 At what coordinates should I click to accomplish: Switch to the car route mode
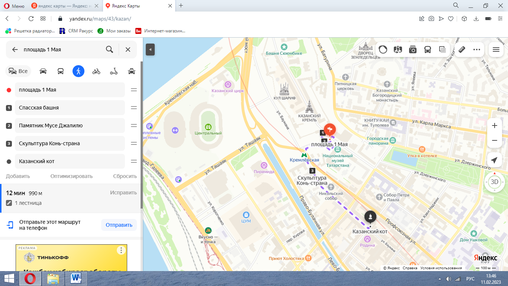[43, 71]
